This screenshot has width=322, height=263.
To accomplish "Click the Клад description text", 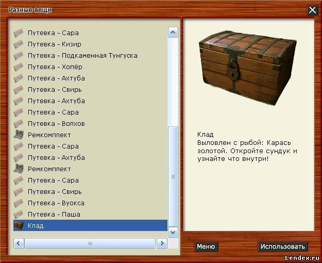I will coord(247,146).
